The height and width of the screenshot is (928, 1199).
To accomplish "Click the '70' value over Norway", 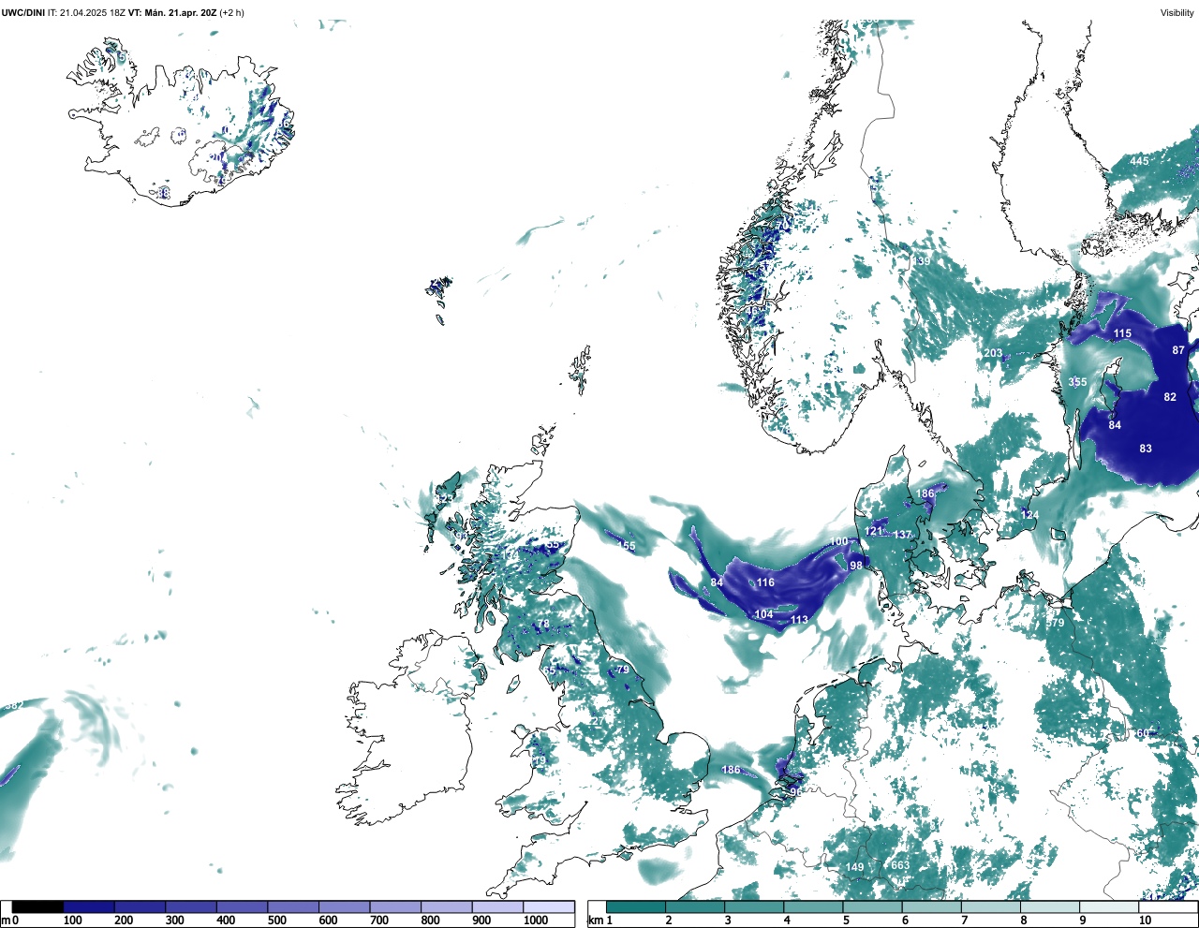I will [x=782, y=226].
